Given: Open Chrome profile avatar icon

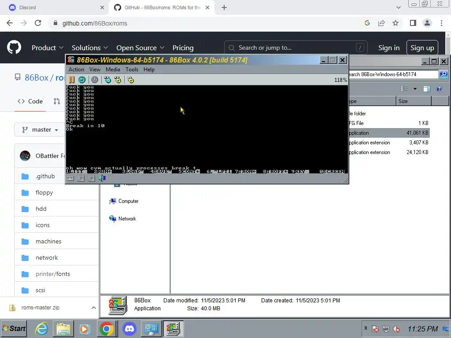Looking at the screenshot, I should pyautogui.click(x=427, y=23).
